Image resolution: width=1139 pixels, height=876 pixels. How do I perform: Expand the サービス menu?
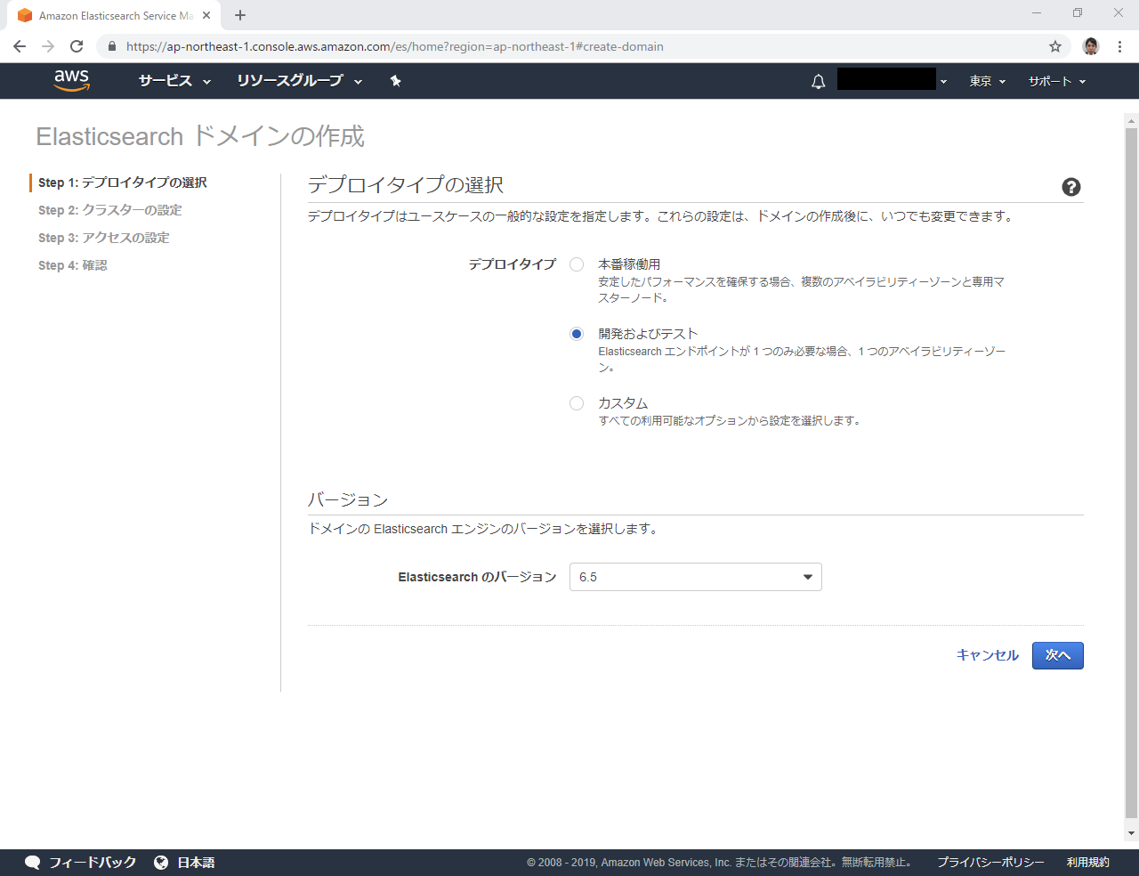[x=174, y=81]
